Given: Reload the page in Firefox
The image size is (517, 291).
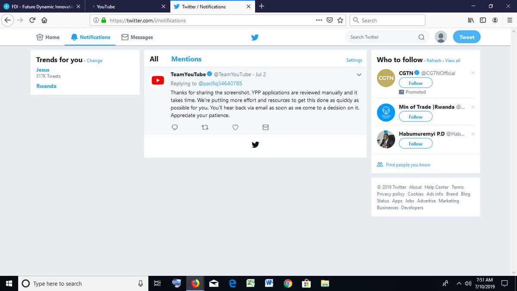Looking at the screenshot, I should click(x=32, y=20).
